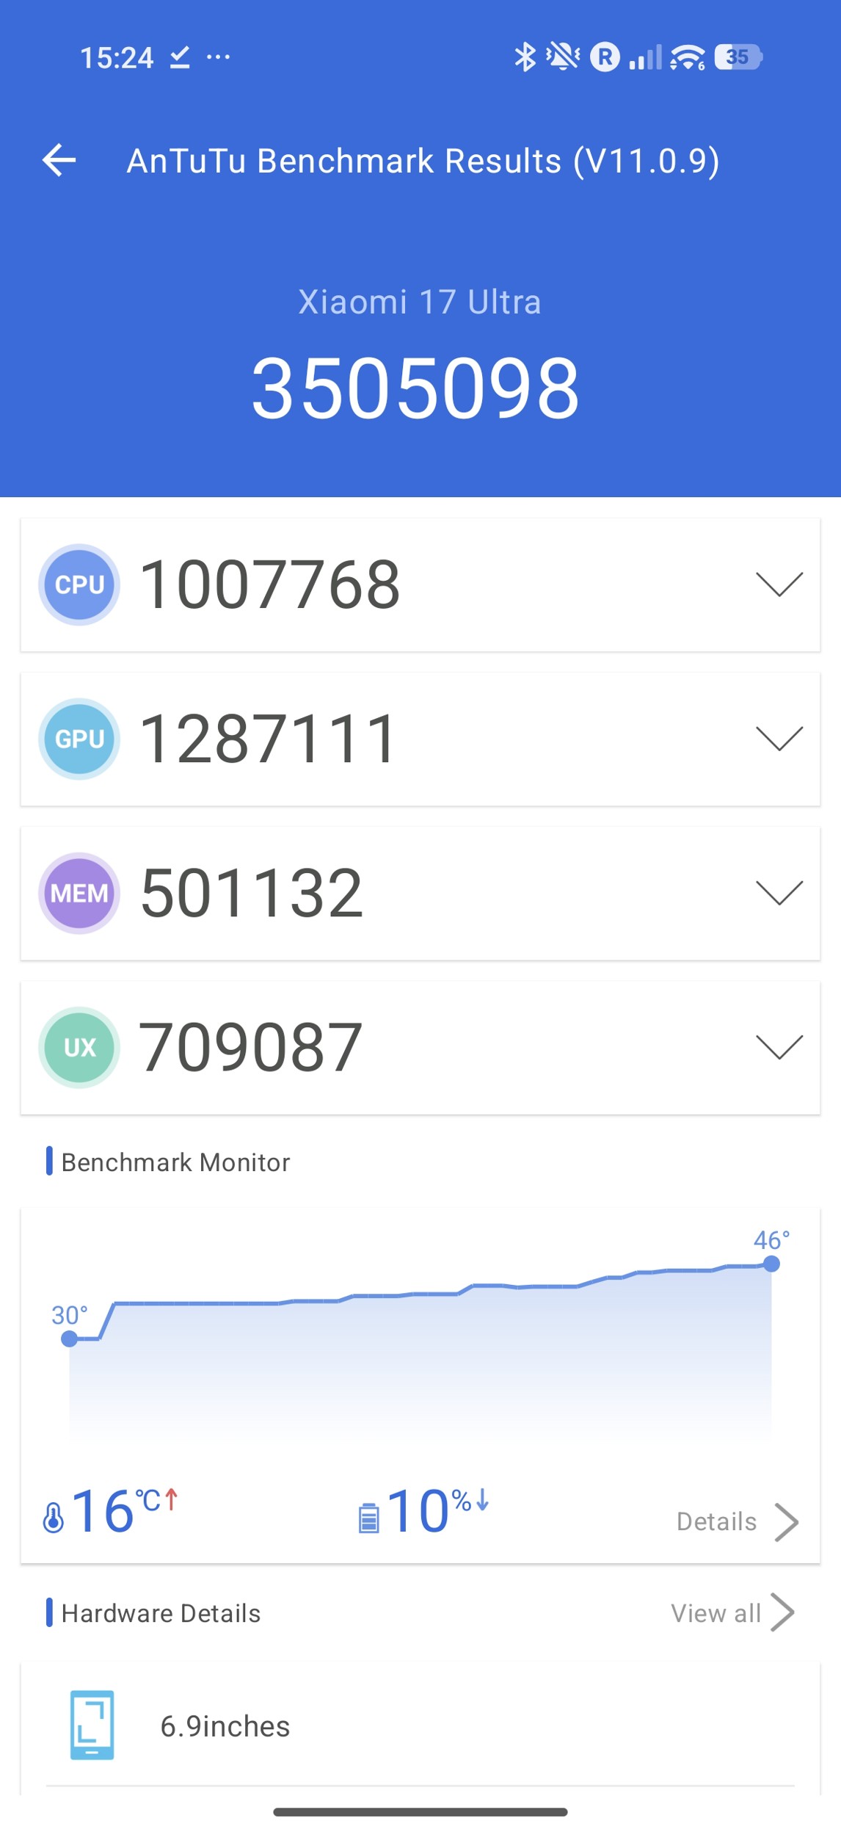Tap the Bluetooth status bar icon
The height and width of the screenshot is (1829, 841).
pos(525,57)
